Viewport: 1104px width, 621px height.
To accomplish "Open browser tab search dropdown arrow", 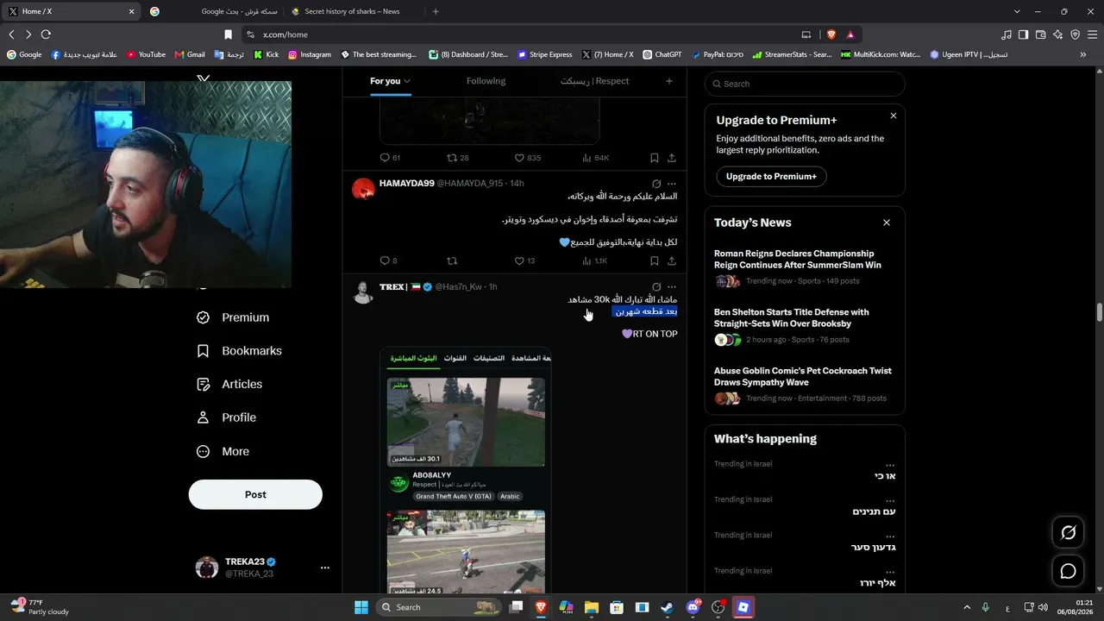I will (x=1017, y=12).
